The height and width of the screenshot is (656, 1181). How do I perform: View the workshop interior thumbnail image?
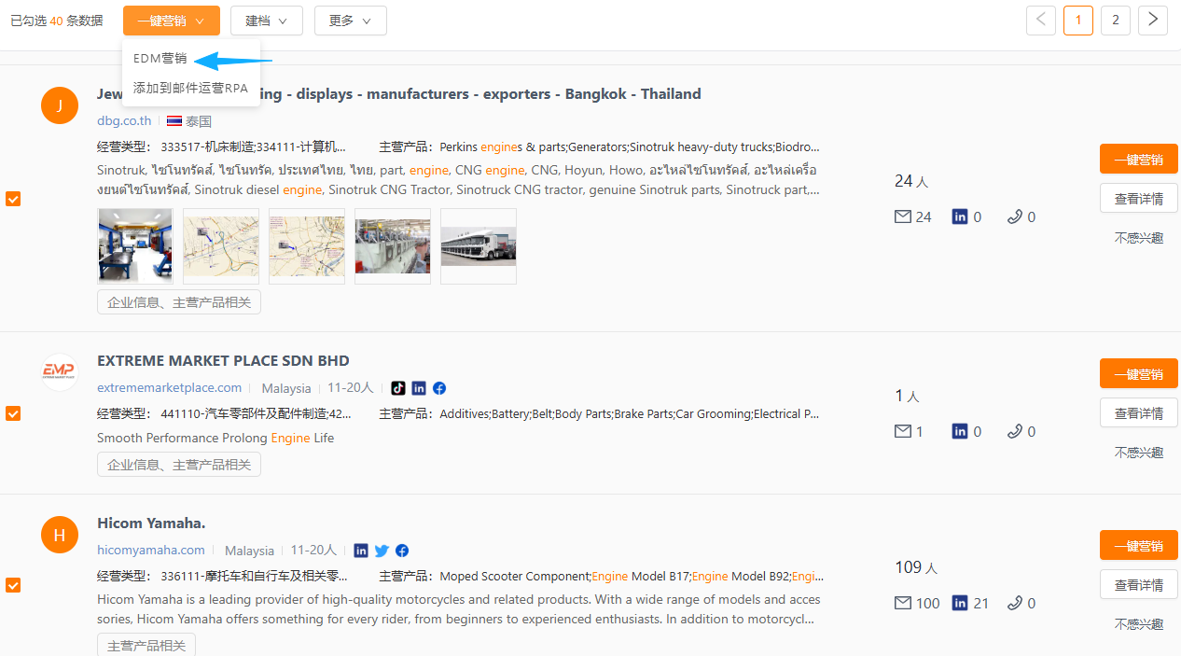tap(135, 246)
